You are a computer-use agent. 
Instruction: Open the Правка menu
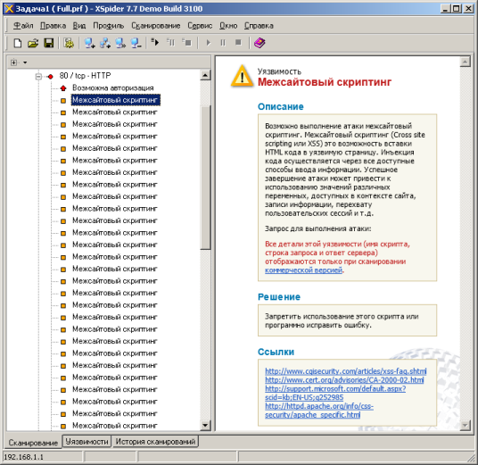53,26
